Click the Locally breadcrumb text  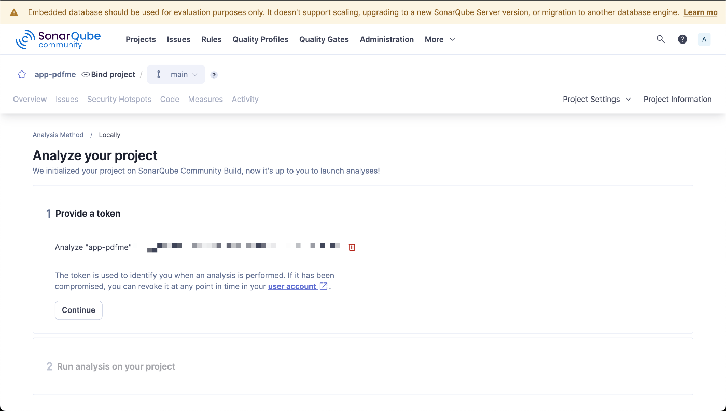pyautogui.click(x=109, y=135)
